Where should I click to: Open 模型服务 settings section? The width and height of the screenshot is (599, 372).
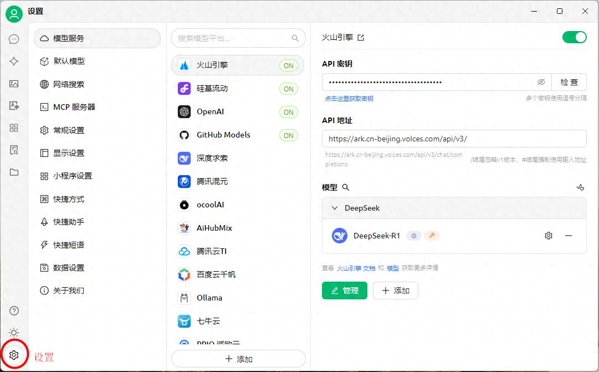(97, 38)
